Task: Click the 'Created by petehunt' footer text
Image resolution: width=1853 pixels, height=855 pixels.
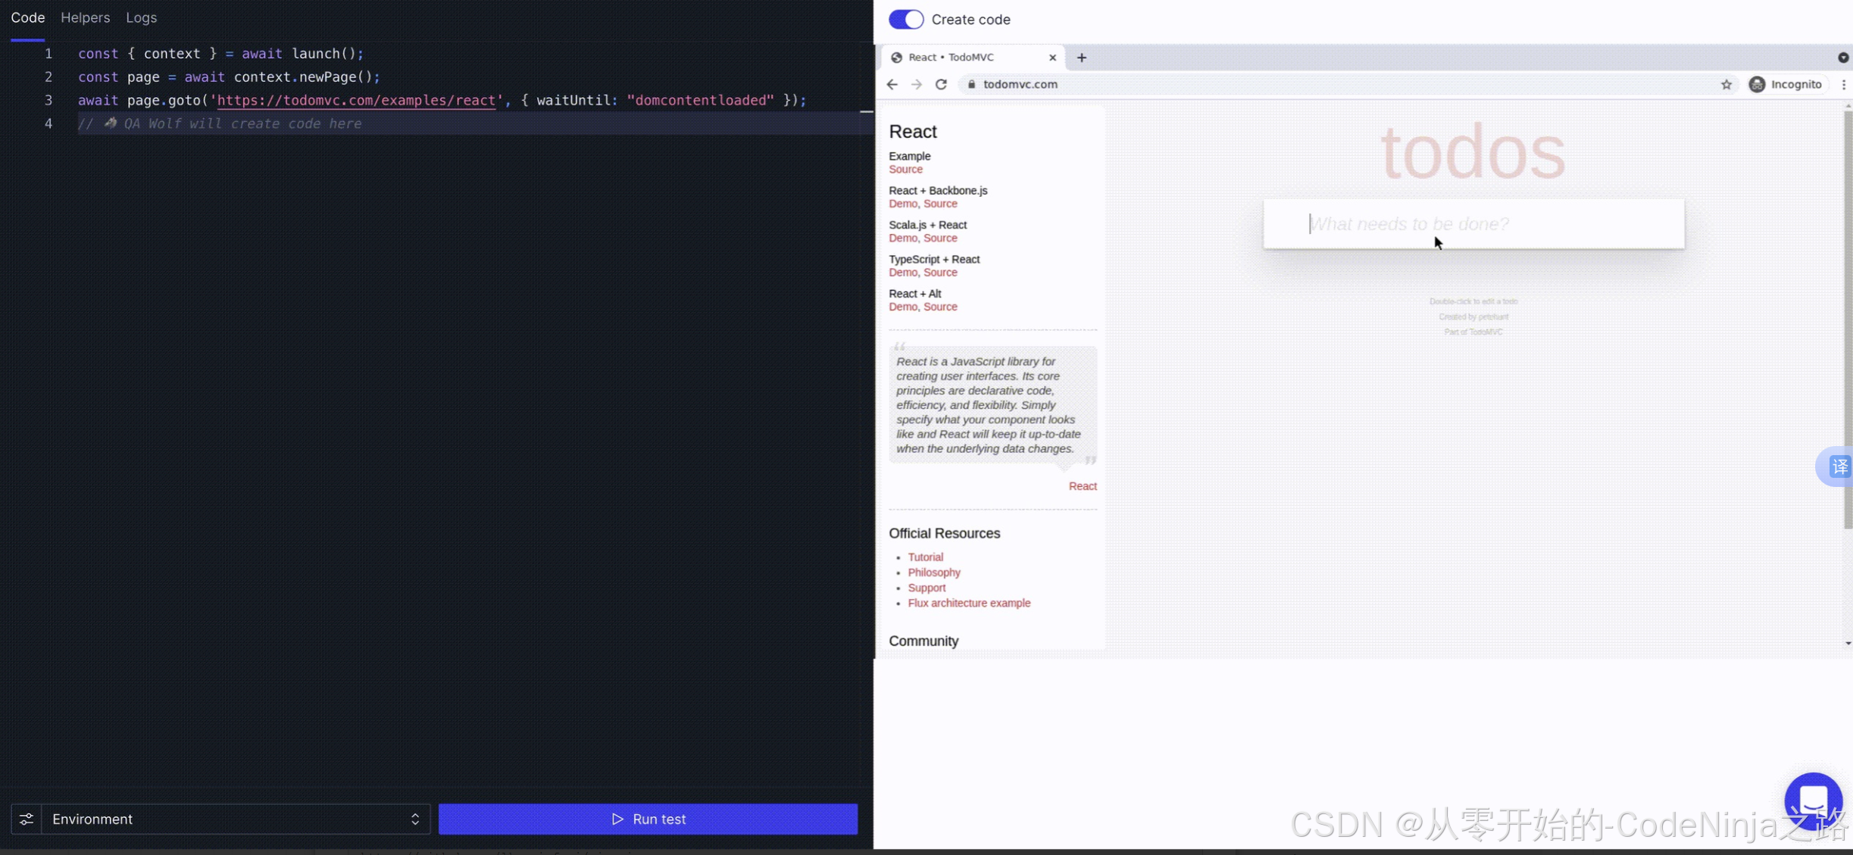Action: [1473, 317]
